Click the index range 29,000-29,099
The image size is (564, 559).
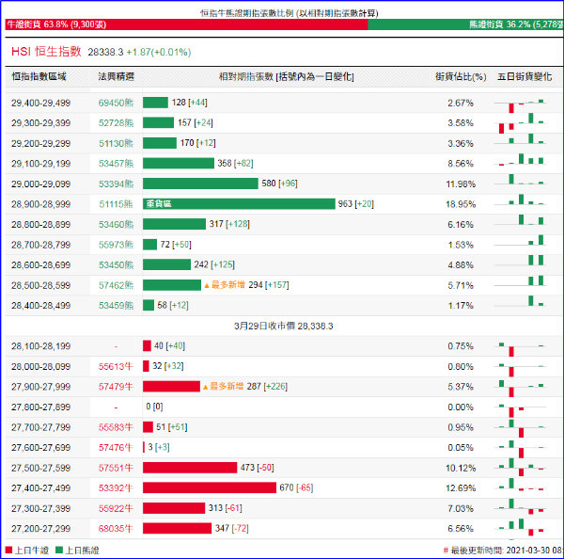(x=40, y=184)
